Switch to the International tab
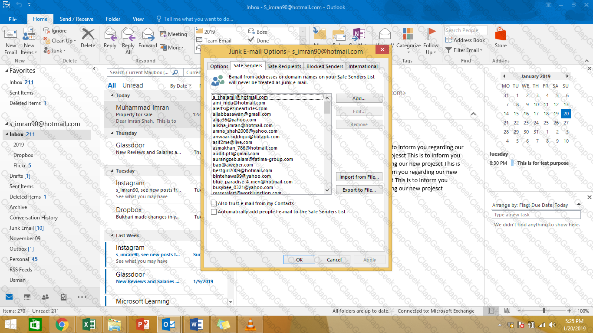 click(363, 66)
